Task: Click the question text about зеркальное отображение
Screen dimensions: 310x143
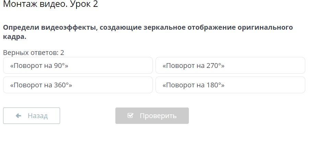Action: [x=148, y=28]
